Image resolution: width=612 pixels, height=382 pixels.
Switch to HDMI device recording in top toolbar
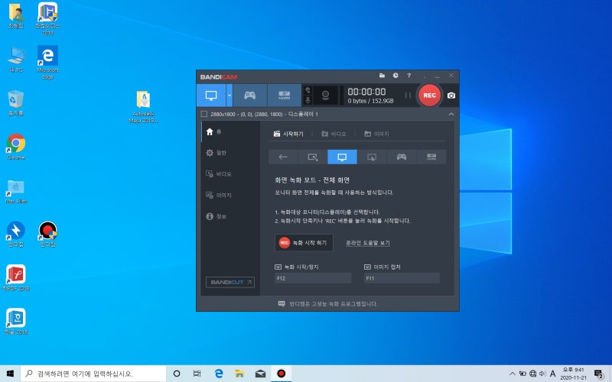[284, 95]
